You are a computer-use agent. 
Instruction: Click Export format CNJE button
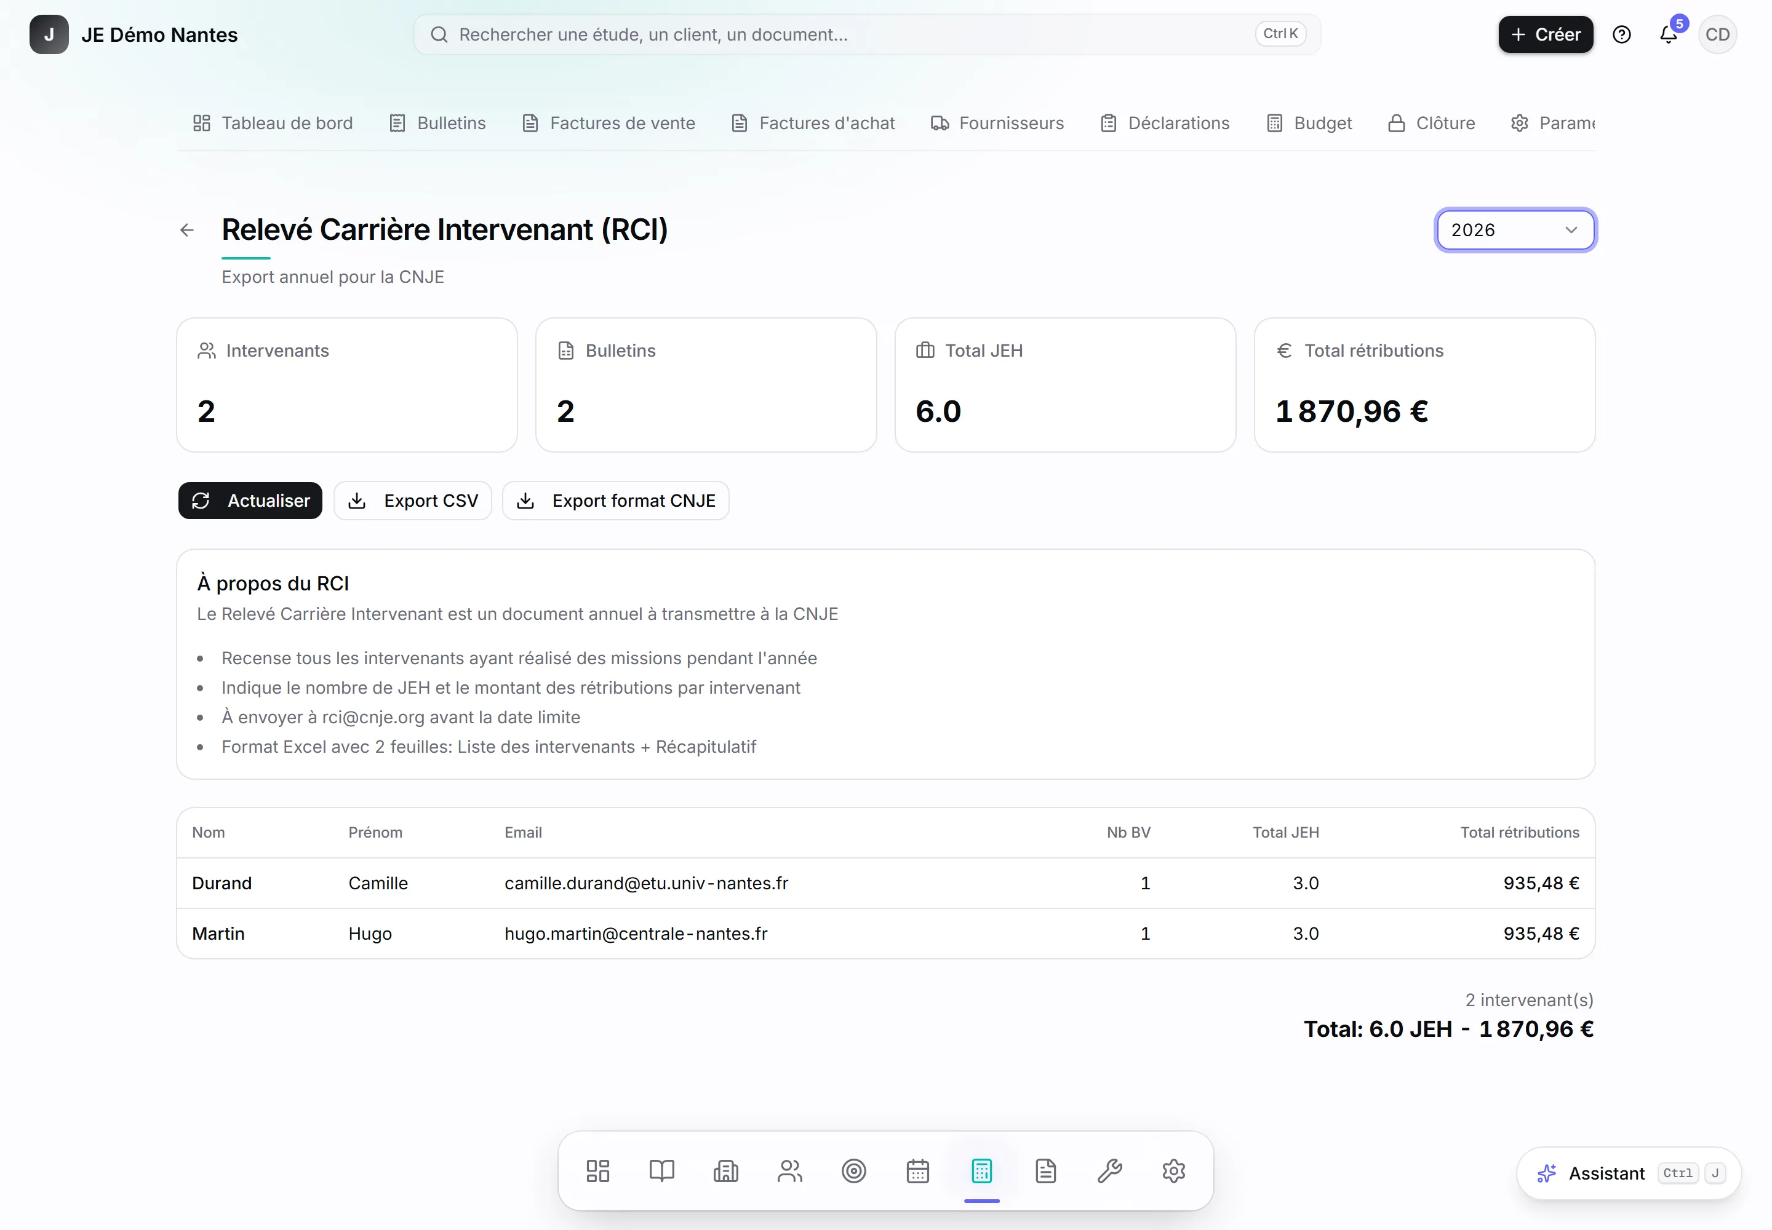(615, 501)
